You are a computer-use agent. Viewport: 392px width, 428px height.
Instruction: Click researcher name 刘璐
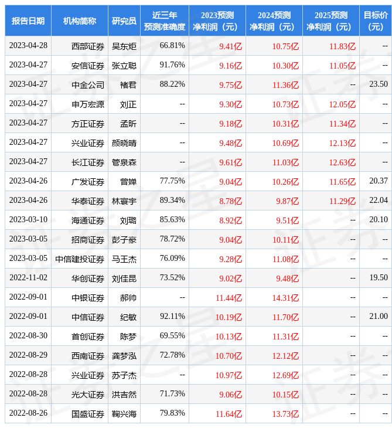coord(128,220)
